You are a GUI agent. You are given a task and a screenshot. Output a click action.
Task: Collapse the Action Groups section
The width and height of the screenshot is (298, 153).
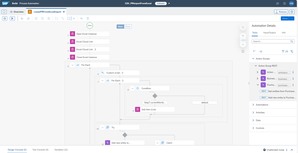[x=253, y=59]
